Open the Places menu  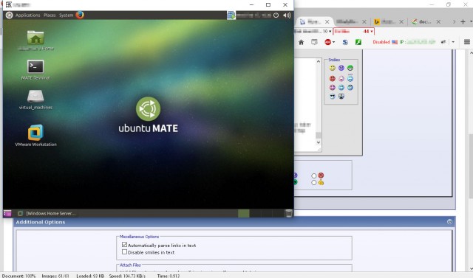pos(50,15)
